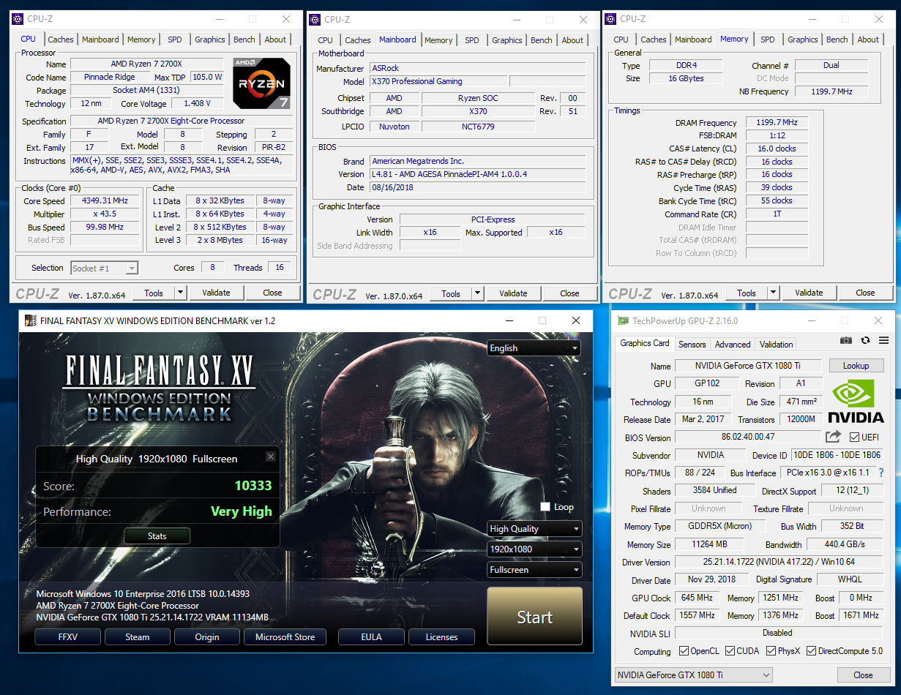
Task: Click the title icon of the CPU-Z Mainboard window
Action: (315, 20)
